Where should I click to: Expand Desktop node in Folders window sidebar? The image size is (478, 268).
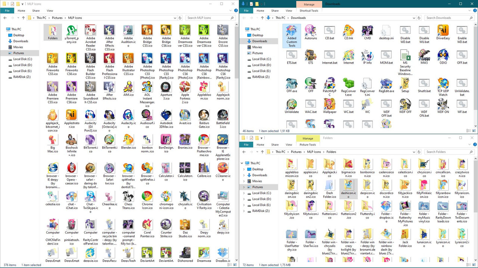244,169
